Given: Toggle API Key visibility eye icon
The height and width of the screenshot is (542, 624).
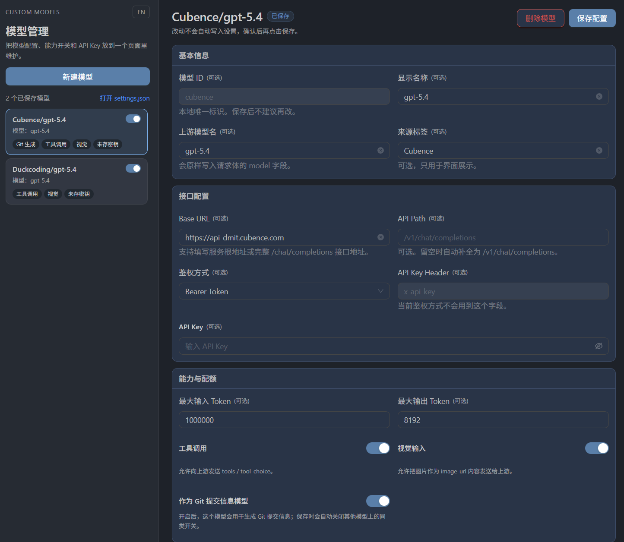Looking at the screenshot, I should pyautogui.click(x=599, y=346).
